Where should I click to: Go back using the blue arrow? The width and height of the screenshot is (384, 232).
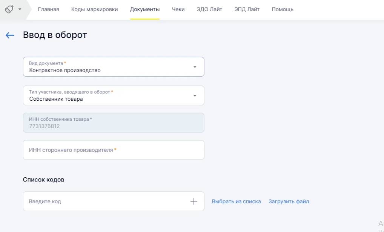pos(10,35)
